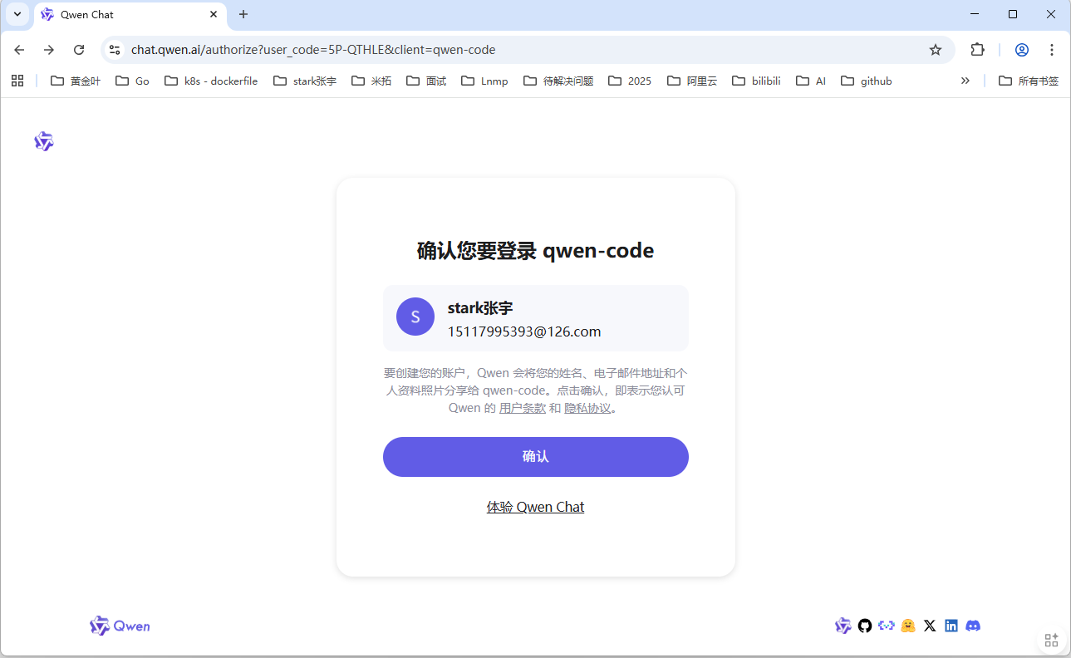
Task: Open the Discord footer icon
Action: click(x=973, y=626)
